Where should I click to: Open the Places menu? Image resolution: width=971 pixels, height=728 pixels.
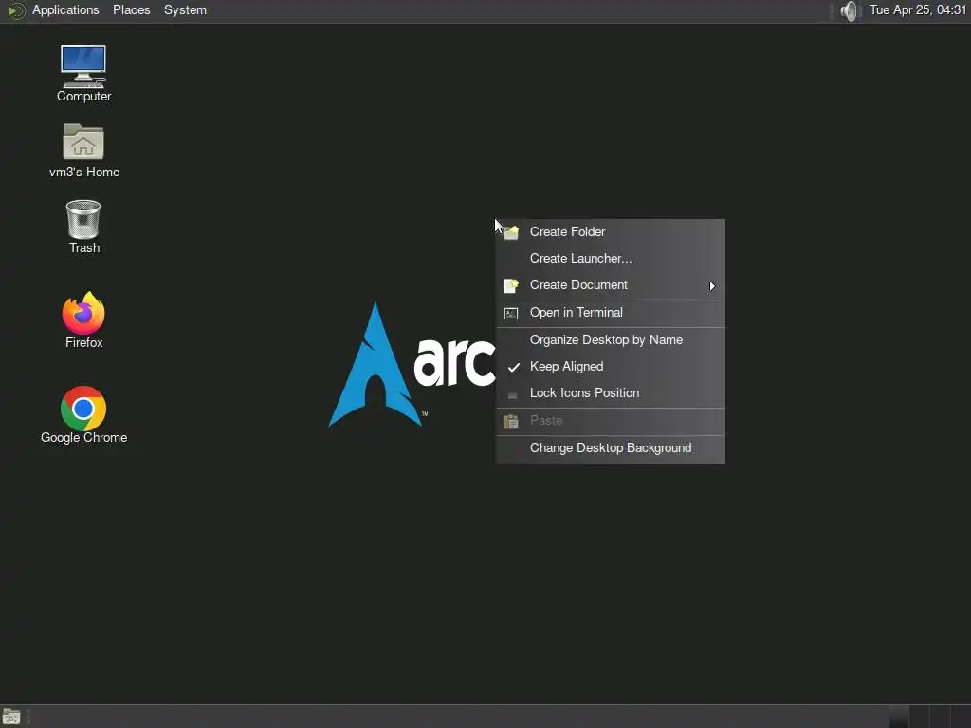tap(131, 10)
